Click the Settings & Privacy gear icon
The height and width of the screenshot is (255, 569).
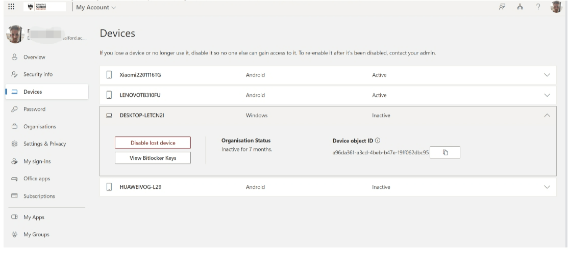tap(14, 144)
